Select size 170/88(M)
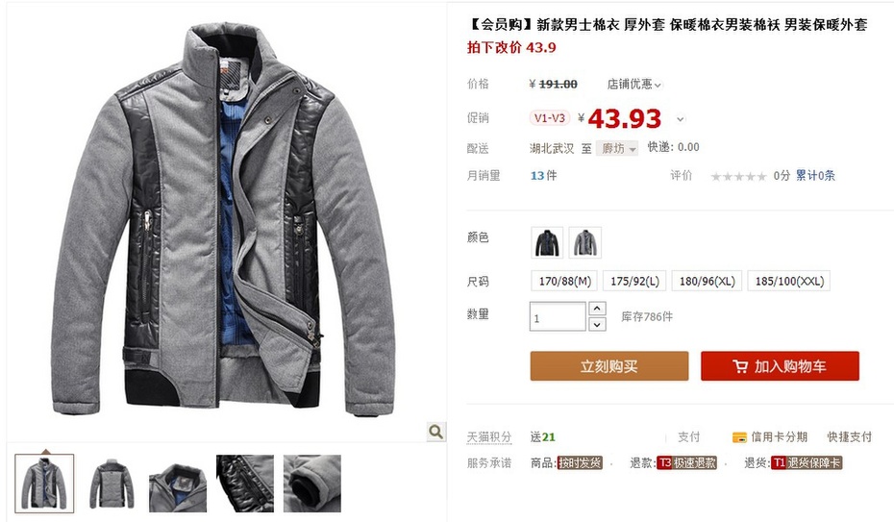The width and height of the screenshot is (894, 522). [x=565, y=281]
